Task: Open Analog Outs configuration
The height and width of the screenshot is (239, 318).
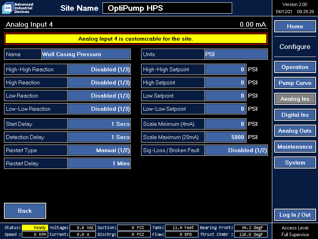Action: (x=295, y=131)
